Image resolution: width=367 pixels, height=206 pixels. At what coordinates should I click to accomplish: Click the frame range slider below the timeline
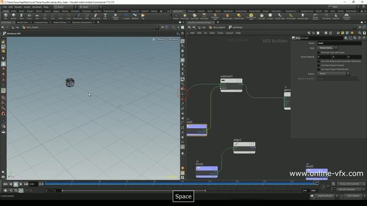coord(134,191)
